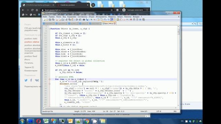Open the Запуск menu
The height and width of the screenshot is (124, 221).
point(120,17)
